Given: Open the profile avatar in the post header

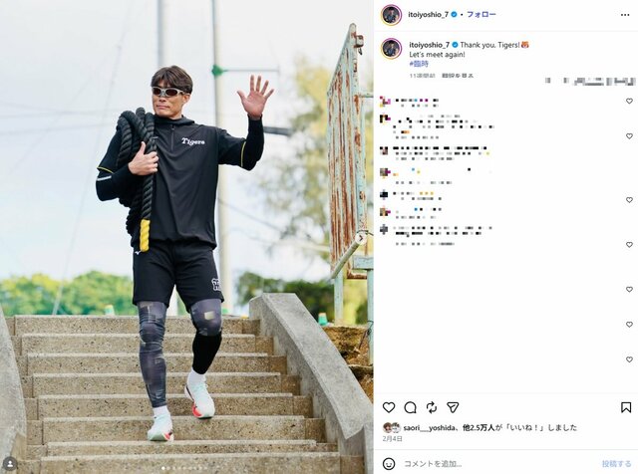Looking at the screenshot, I should pos(392,15).
